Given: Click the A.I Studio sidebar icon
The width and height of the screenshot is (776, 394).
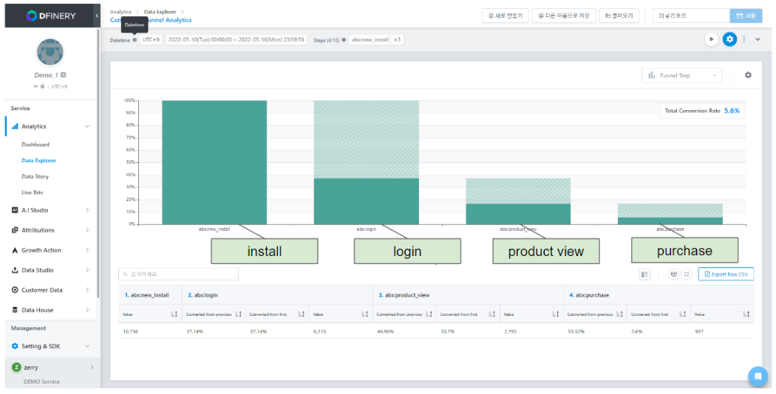Looking at the screenshot, I should tap(15, 210).
